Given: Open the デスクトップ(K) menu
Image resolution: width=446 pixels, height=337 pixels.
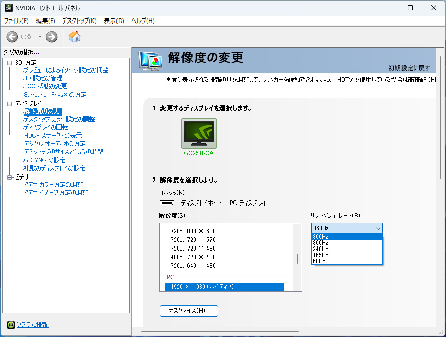Looking at the screenshot, I should [79, 21].
